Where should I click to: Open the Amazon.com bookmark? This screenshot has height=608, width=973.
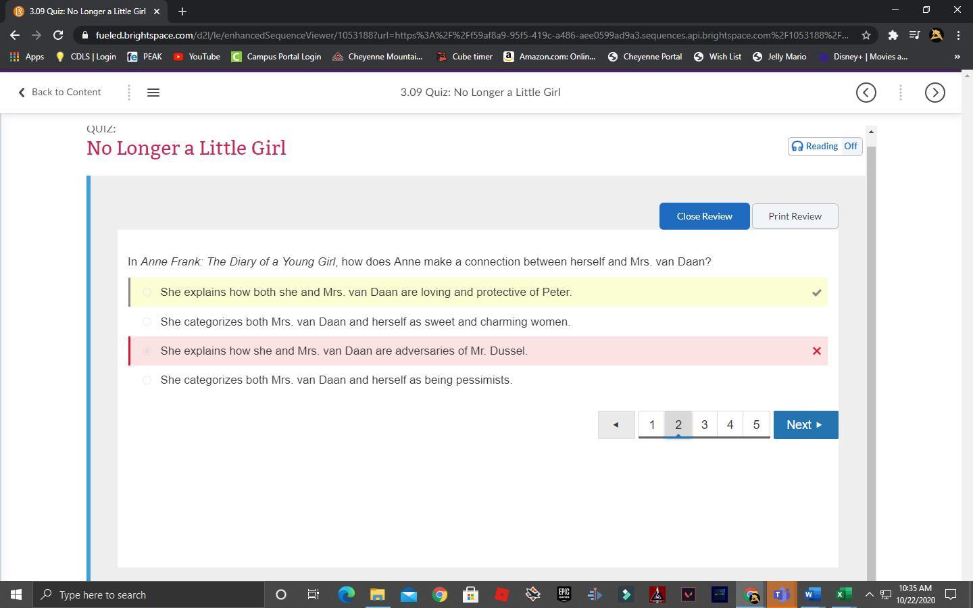click(x=549, y=57)
